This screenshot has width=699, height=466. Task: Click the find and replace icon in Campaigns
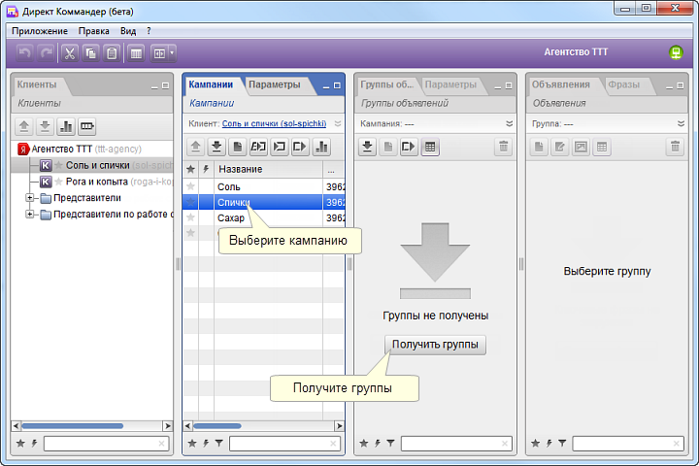point(258,147)
